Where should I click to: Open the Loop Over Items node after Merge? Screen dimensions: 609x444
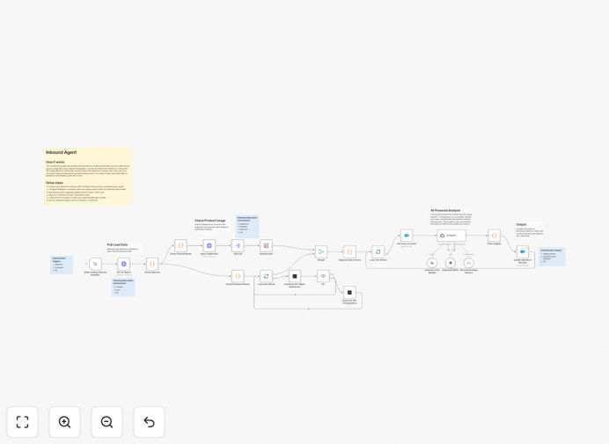(x=378, y=251)
